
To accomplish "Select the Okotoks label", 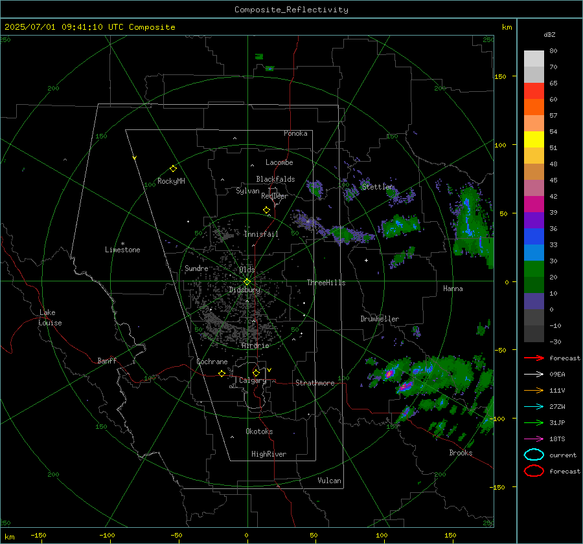I will 259,431.
